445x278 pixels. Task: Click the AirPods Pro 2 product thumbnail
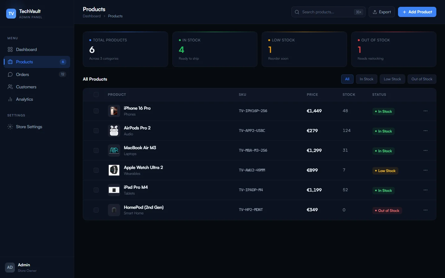pos(114,131)
